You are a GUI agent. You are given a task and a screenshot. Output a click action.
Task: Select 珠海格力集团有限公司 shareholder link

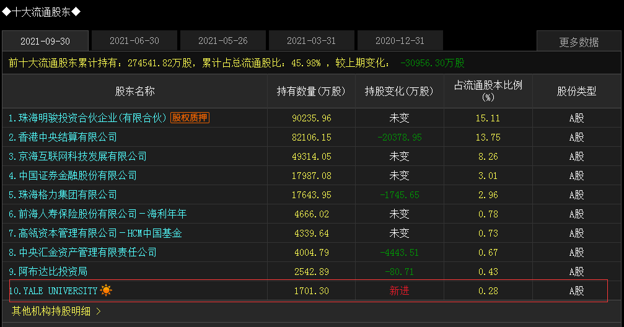pos(63,194)
